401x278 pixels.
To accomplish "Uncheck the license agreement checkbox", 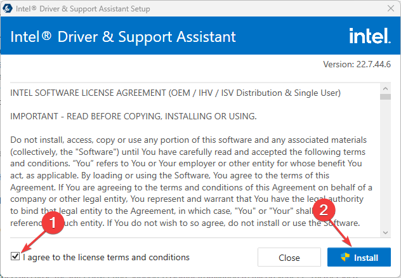I will pyautogui.click(x=15, y=256).
